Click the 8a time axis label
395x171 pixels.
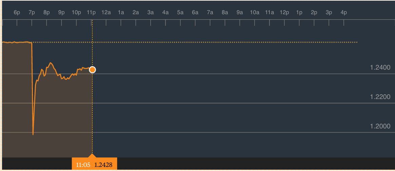[225, 13]
